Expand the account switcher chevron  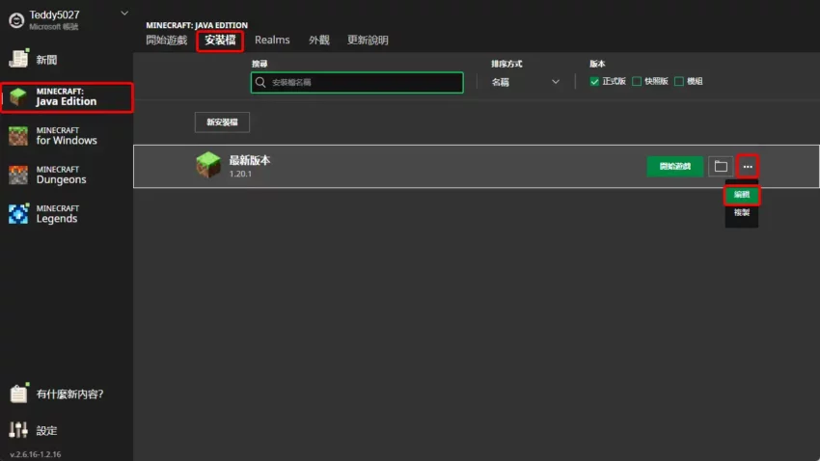(x=124, y=14)
